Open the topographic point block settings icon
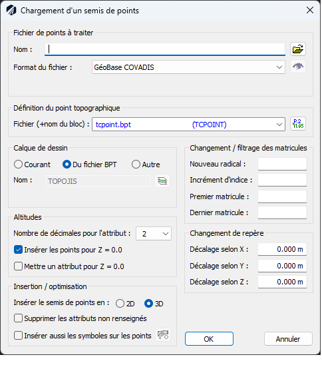 (299, 124)
